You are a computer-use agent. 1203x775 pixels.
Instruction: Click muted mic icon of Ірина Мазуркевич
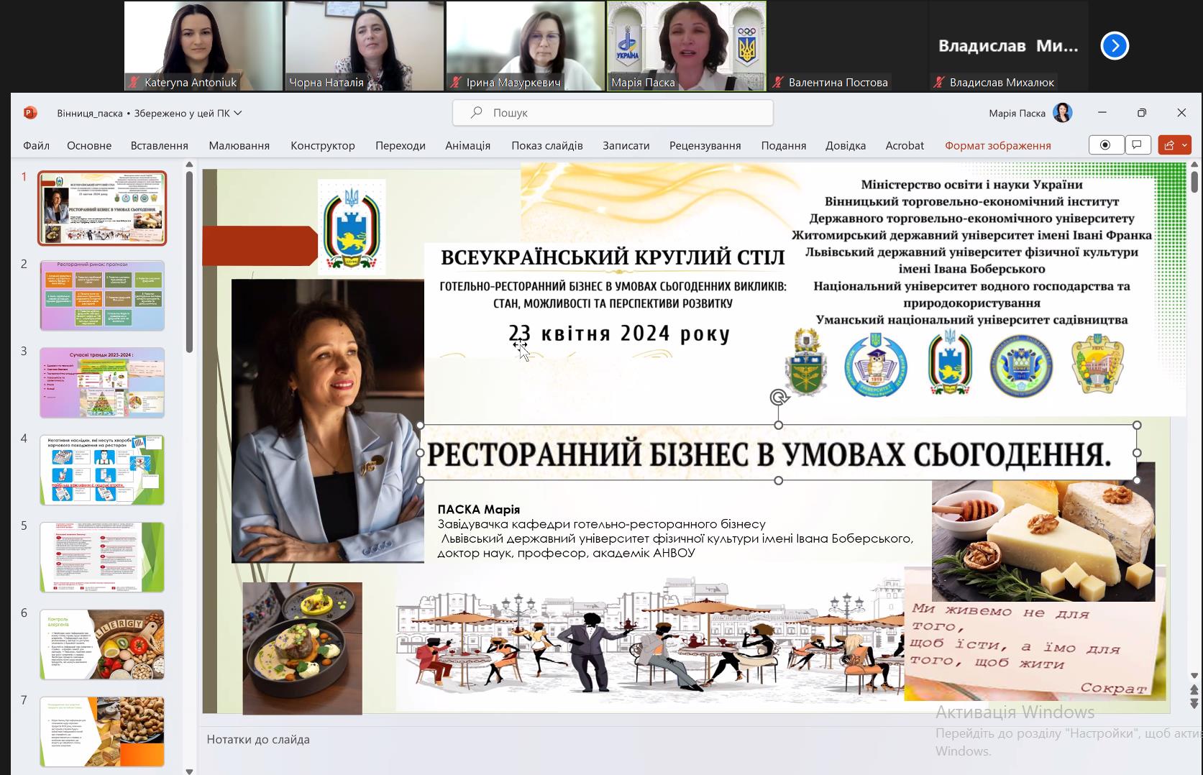tap(456, 83)
